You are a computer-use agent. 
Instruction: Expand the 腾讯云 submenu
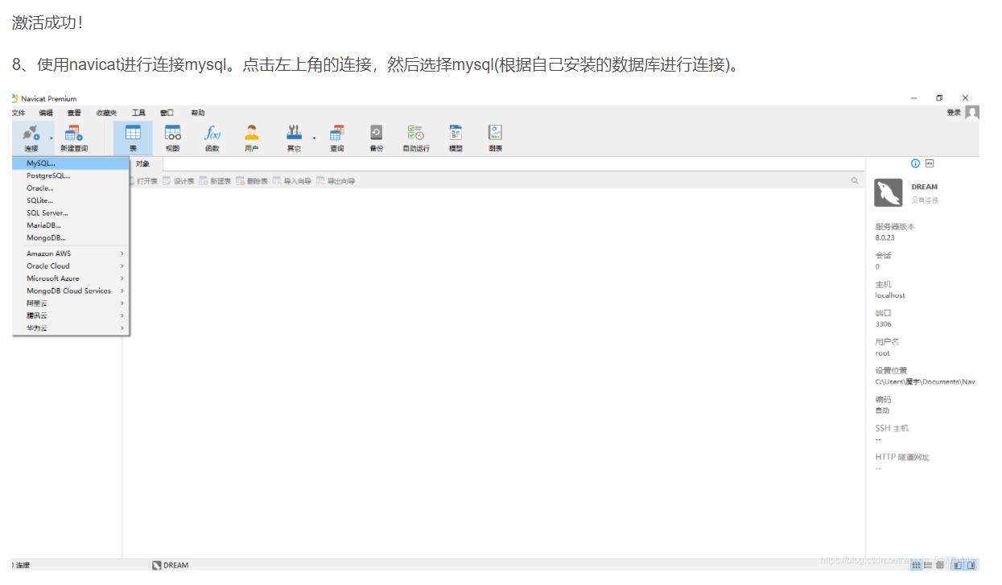[71, 315]
